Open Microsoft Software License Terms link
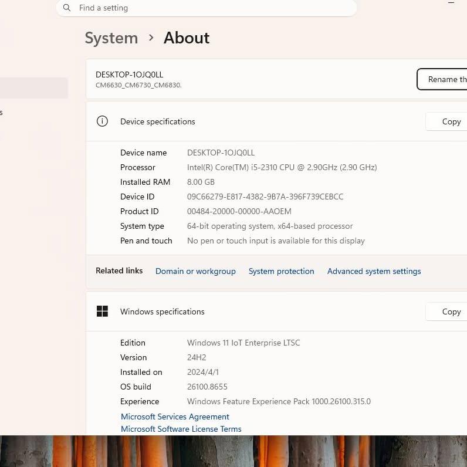The width and height of the screenshot is (467, 467). coord(181,429)
